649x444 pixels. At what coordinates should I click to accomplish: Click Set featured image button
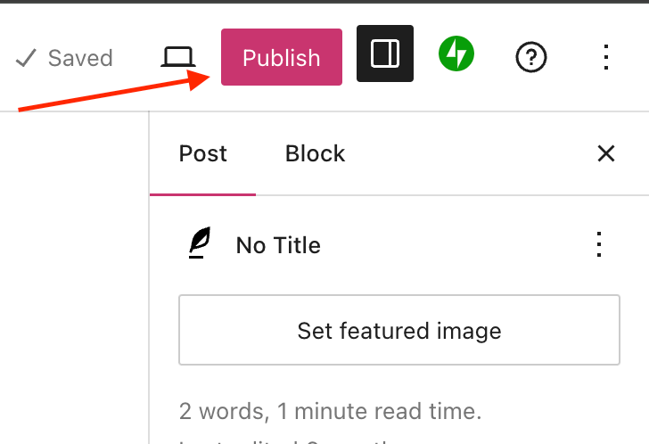(x=399, y=331)
